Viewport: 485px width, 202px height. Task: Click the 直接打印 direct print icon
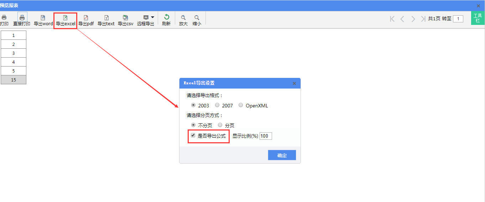22,17
